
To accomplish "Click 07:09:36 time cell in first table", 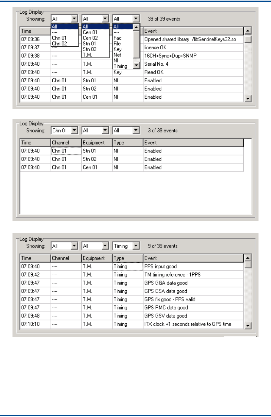I will [35, 39].
